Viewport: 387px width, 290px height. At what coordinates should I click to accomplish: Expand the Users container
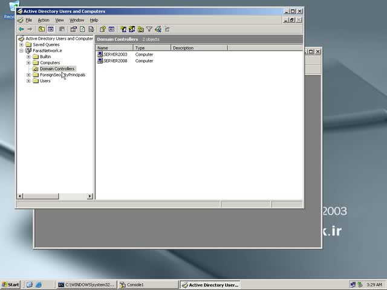click(x=28, y=81)
